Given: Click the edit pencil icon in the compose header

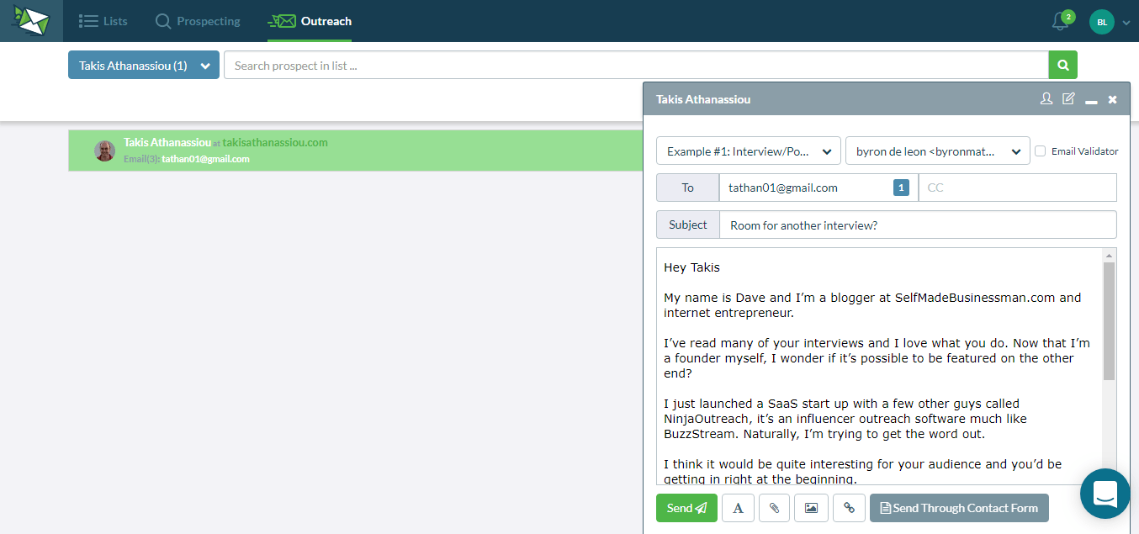Looking at the screenshot, I should [x=1068, y=99].
